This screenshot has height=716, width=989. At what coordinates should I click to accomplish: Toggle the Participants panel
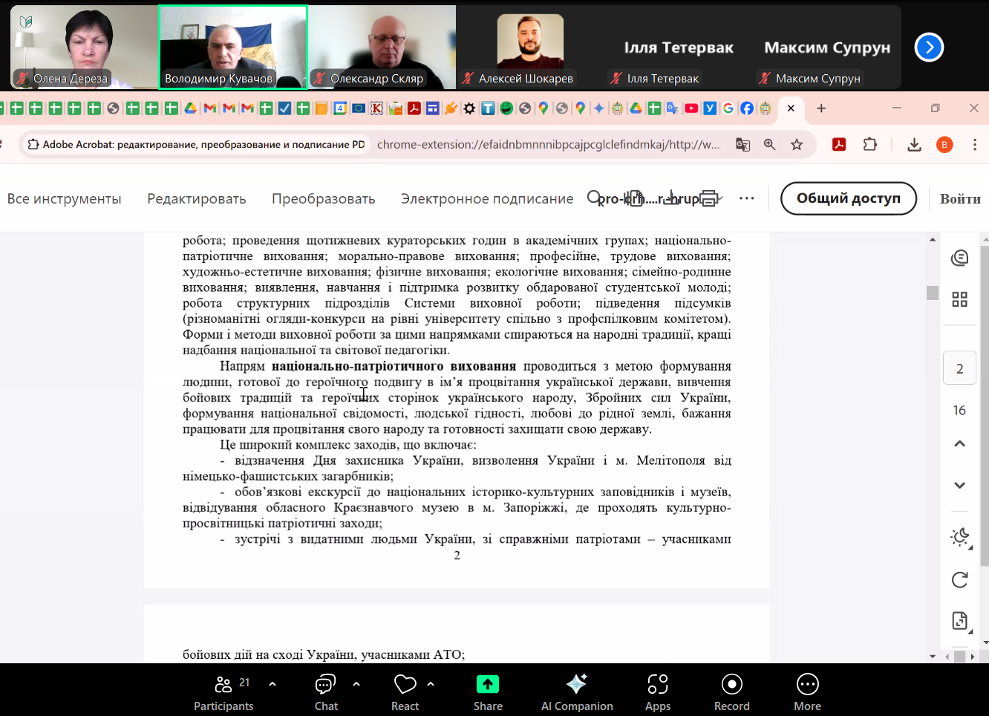pyautogui.click(x=223, y=691)
